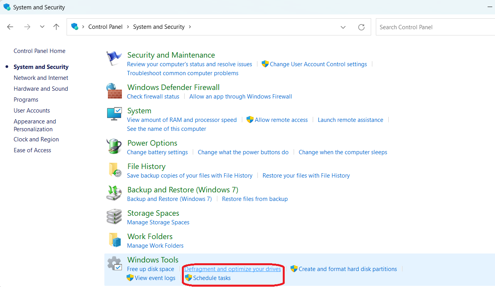Viewport: 495px width, 287px height.
Task: Open Hardware and Sound category in sidebar
Action: (41, 89)
